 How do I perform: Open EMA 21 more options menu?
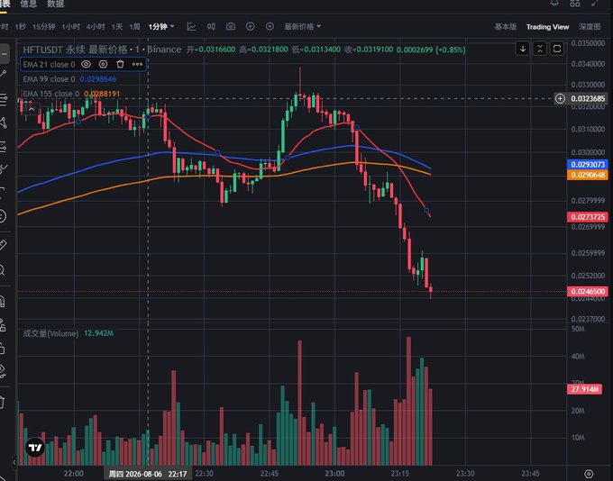point(137,64)
